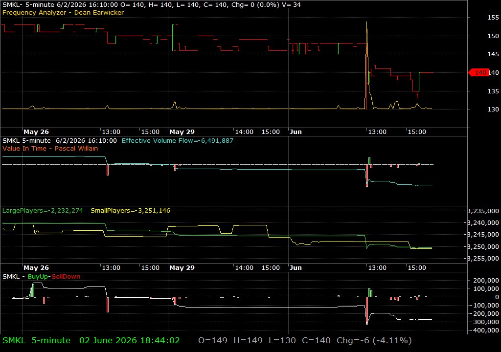This screenshot has width=501, height=352.
Task: Click the May 29 date on top axis
Action: pyautogui.click(x=182, y=132)
